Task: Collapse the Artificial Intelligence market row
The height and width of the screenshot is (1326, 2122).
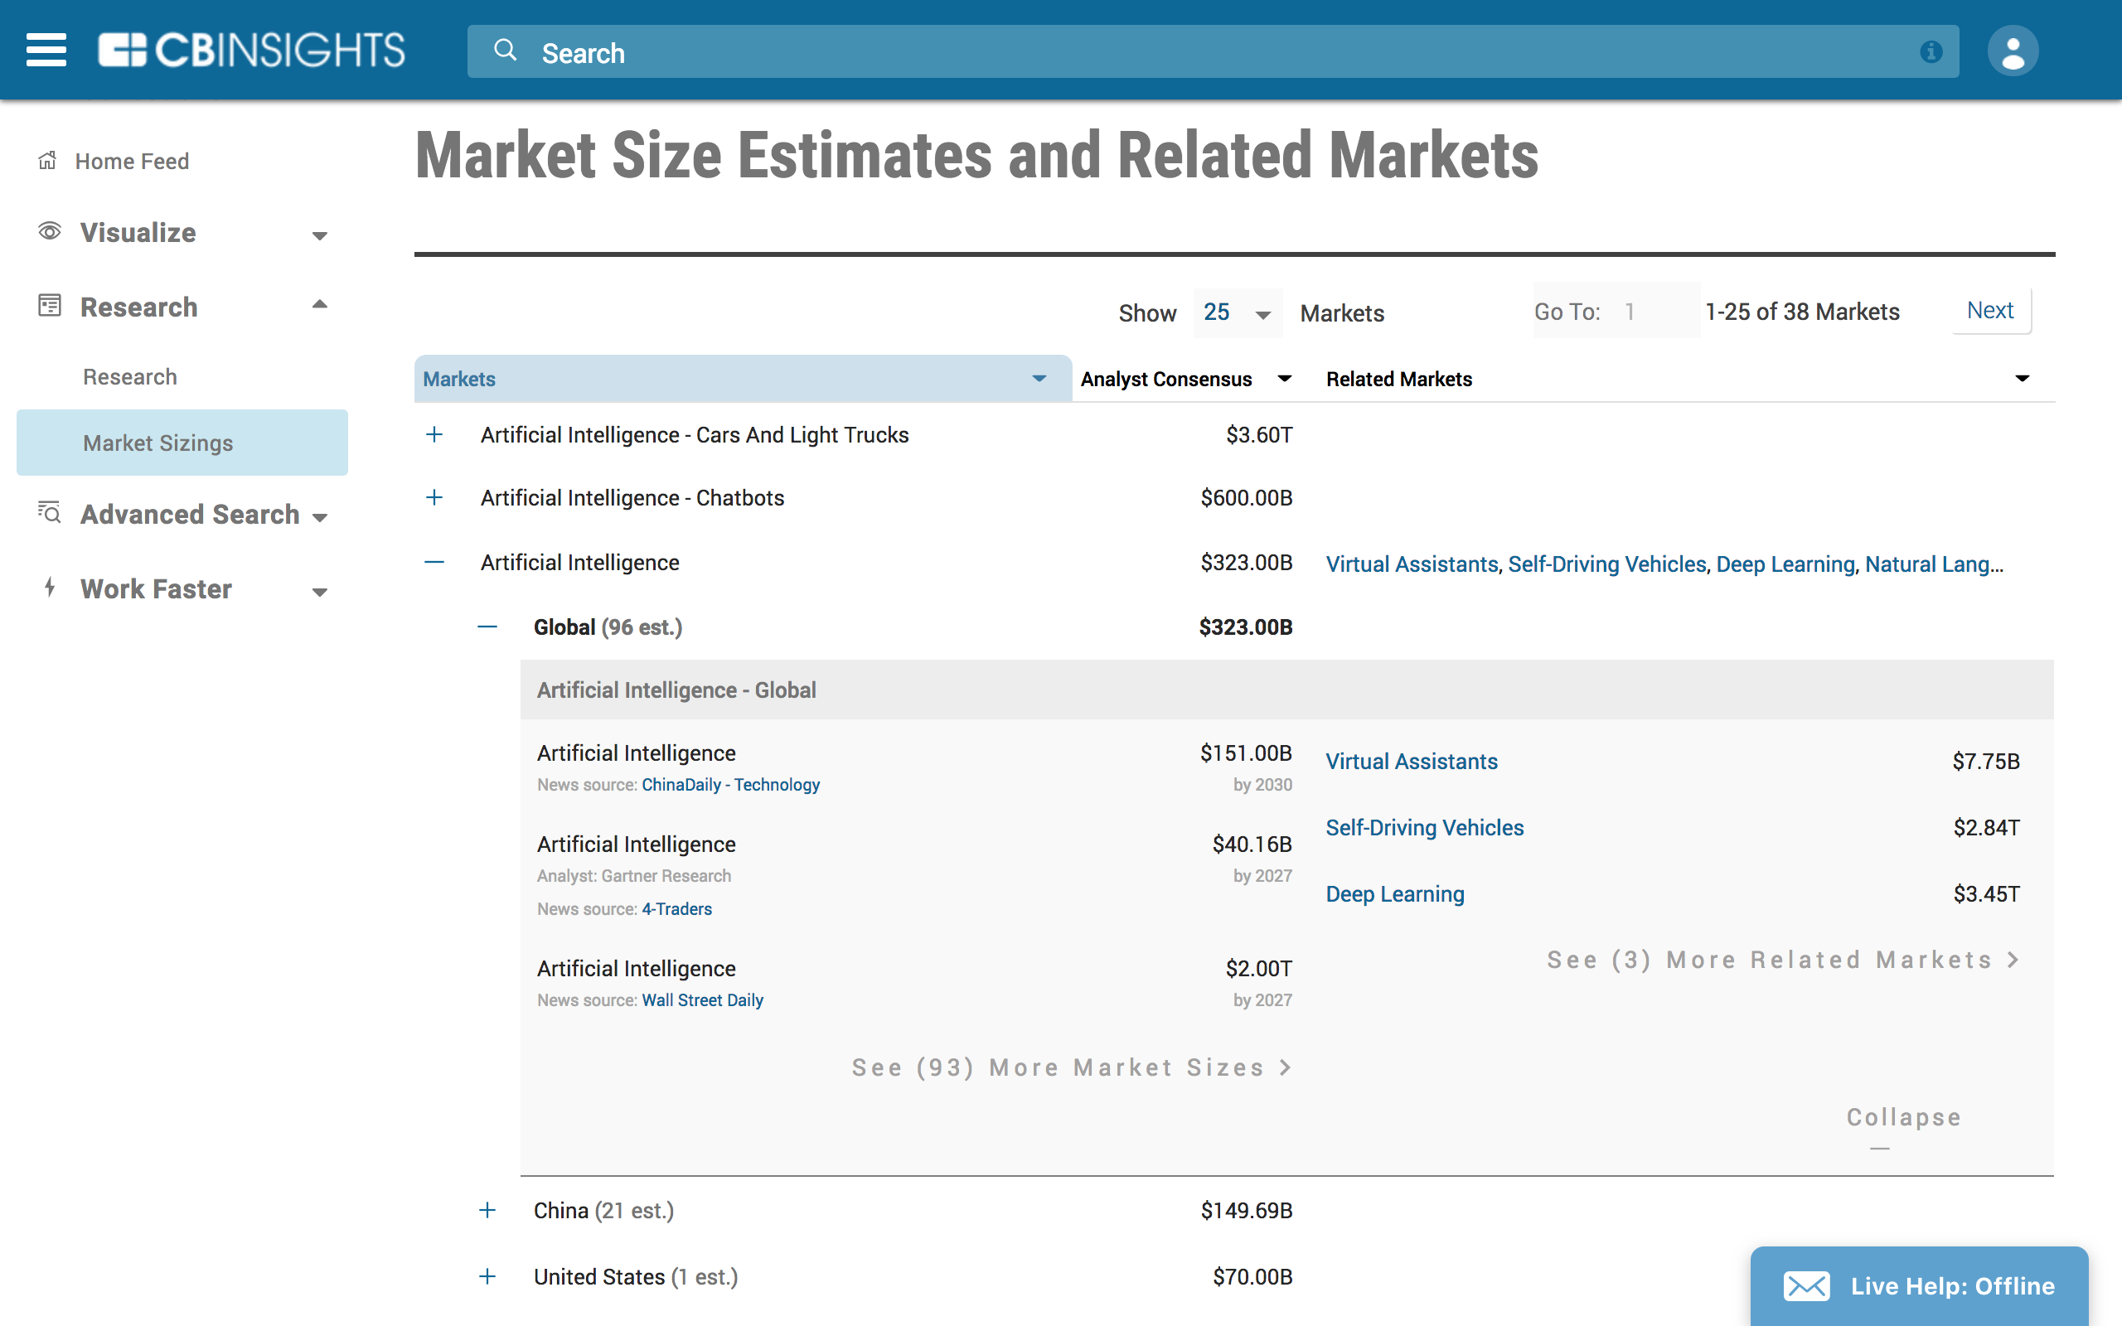Action: (434, 562)
